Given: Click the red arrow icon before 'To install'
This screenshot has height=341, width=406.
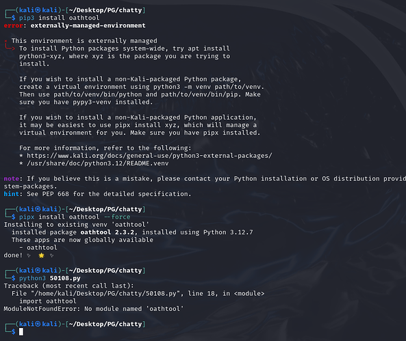Looking at the screenshot, I should 10,46.
